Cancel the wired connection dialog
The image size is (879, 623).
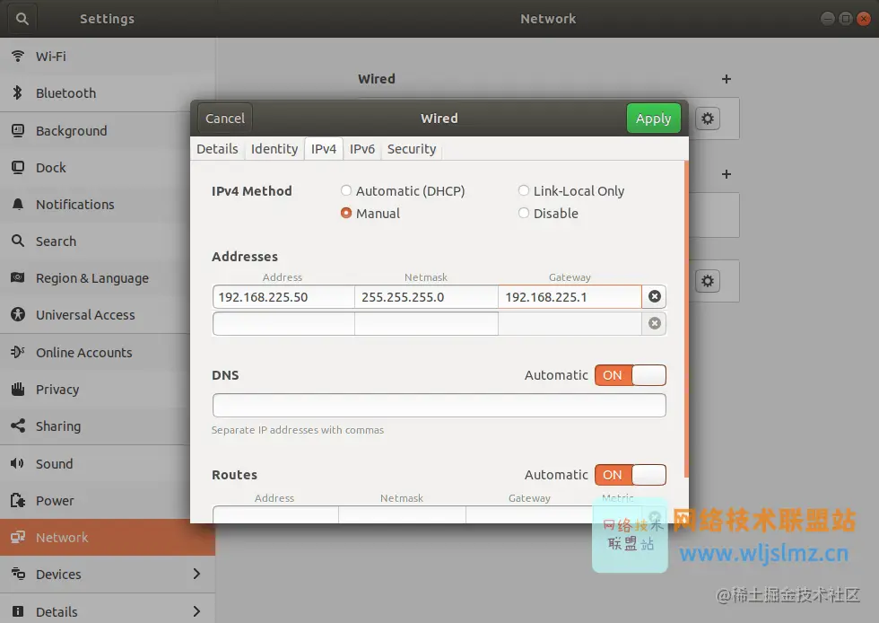pyautogui.click(x=223, y=118)
